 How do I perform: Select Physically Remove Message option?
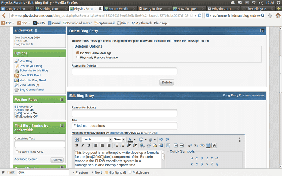tap(78, 57)
